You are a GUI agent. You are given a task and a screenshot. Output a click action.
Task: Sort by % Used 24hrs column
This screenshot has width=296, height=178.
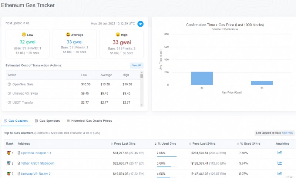tap(248, 144)
